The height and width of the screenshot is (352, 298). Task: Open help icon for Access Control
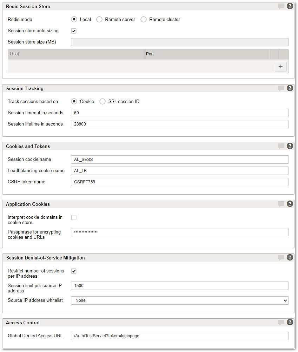pos(290,323)
